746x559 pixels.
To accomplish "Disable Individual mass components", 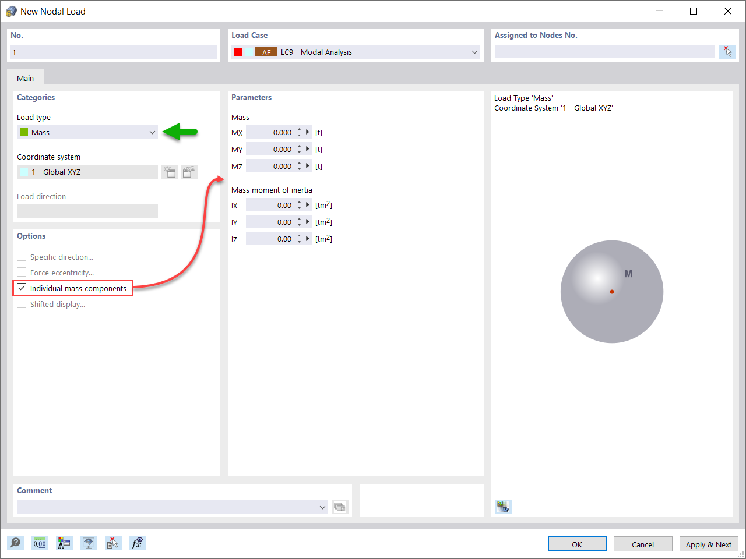I will point(21,288).
